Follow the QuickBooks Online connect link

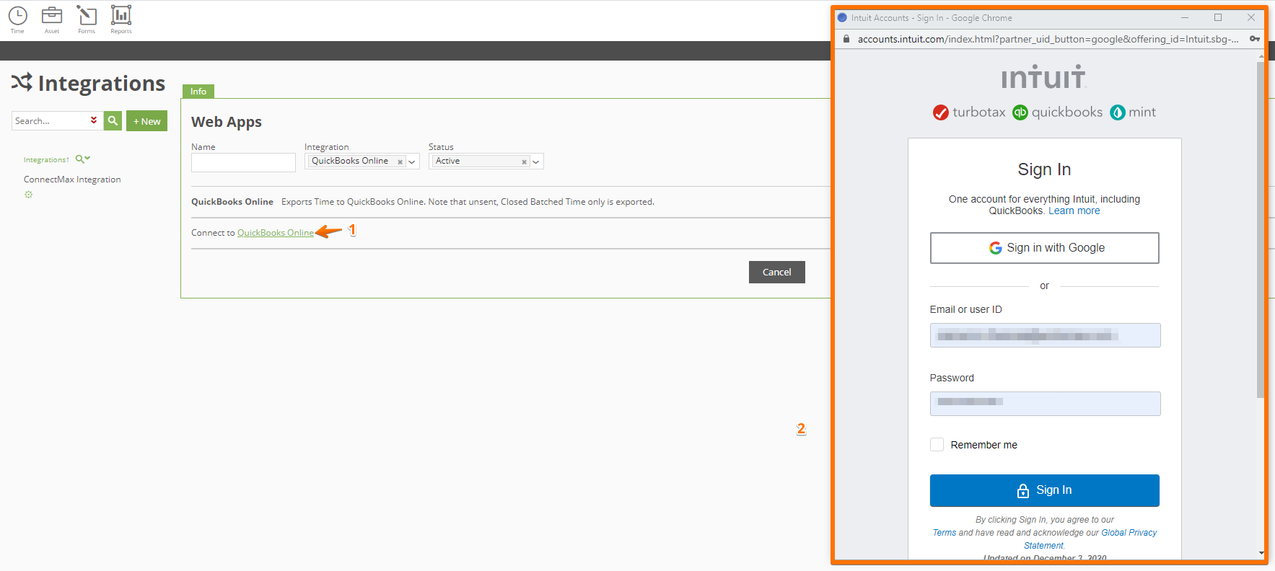click(x=276, y=233)
